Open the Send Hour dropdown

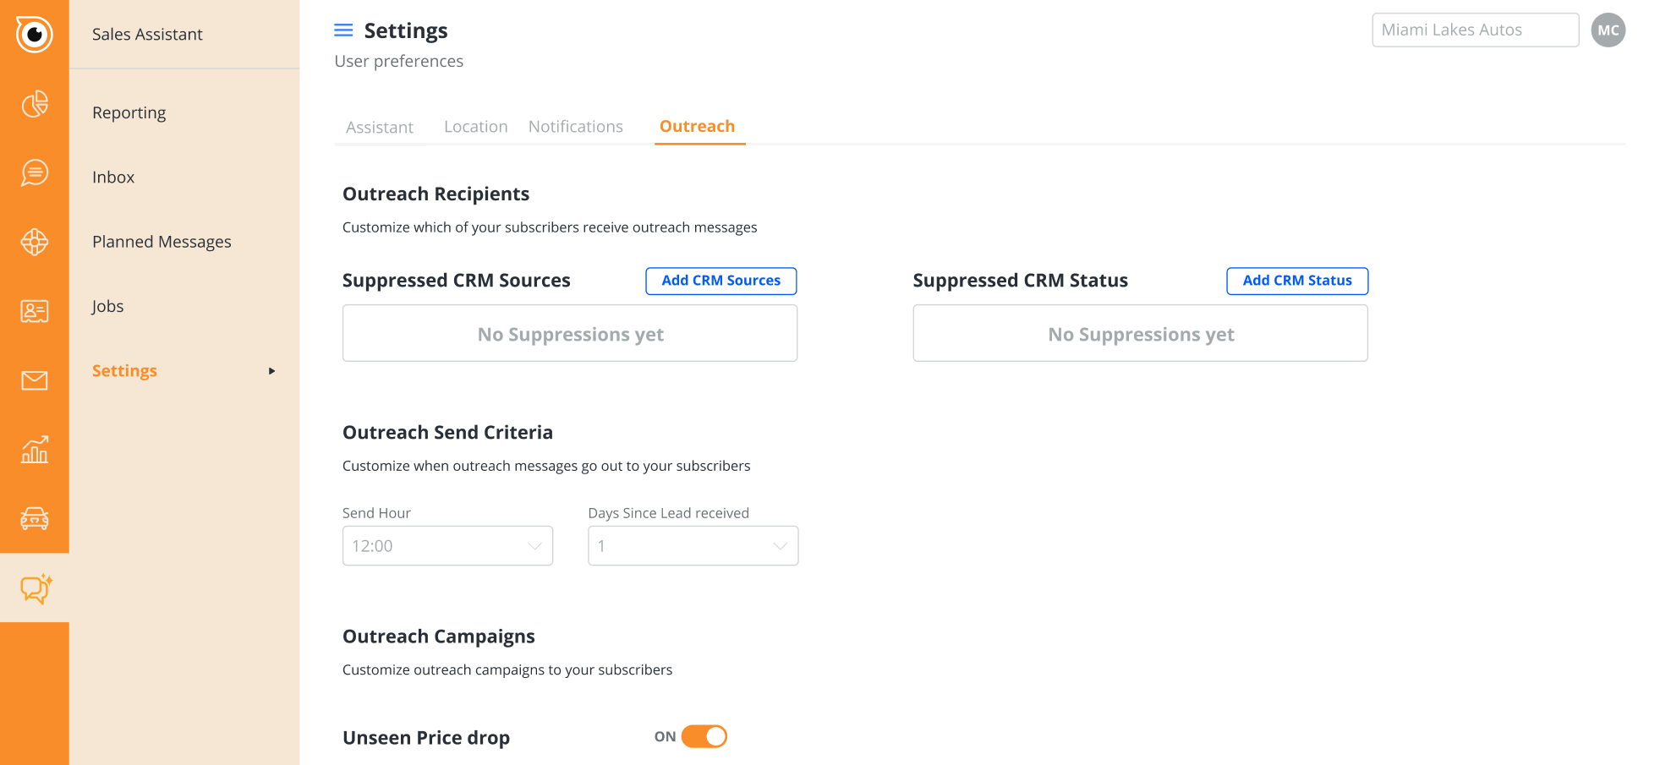coord(447,546)
